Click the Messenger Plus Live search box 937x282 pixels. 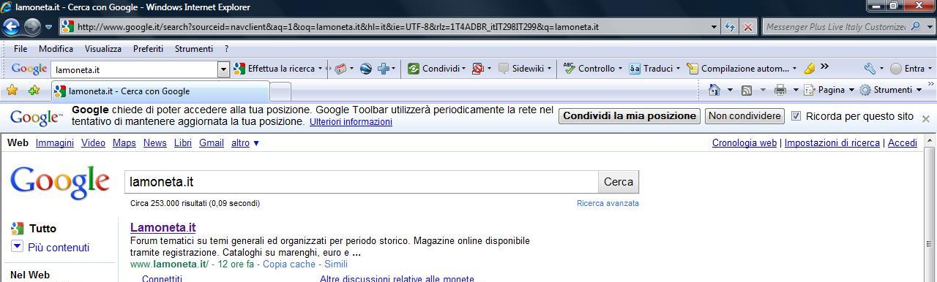pos(835,27)
